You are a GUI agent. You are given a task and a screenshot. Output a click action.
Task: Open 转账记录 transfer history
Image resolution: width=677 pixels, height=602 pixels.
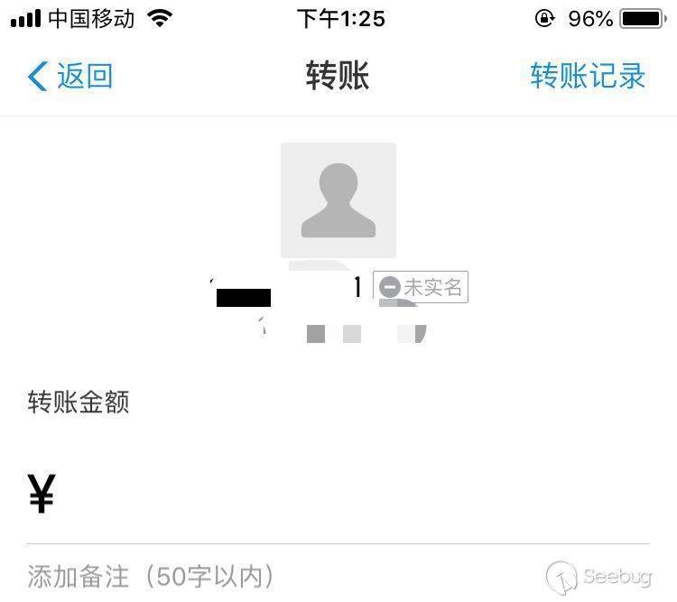tap(588, 76)
